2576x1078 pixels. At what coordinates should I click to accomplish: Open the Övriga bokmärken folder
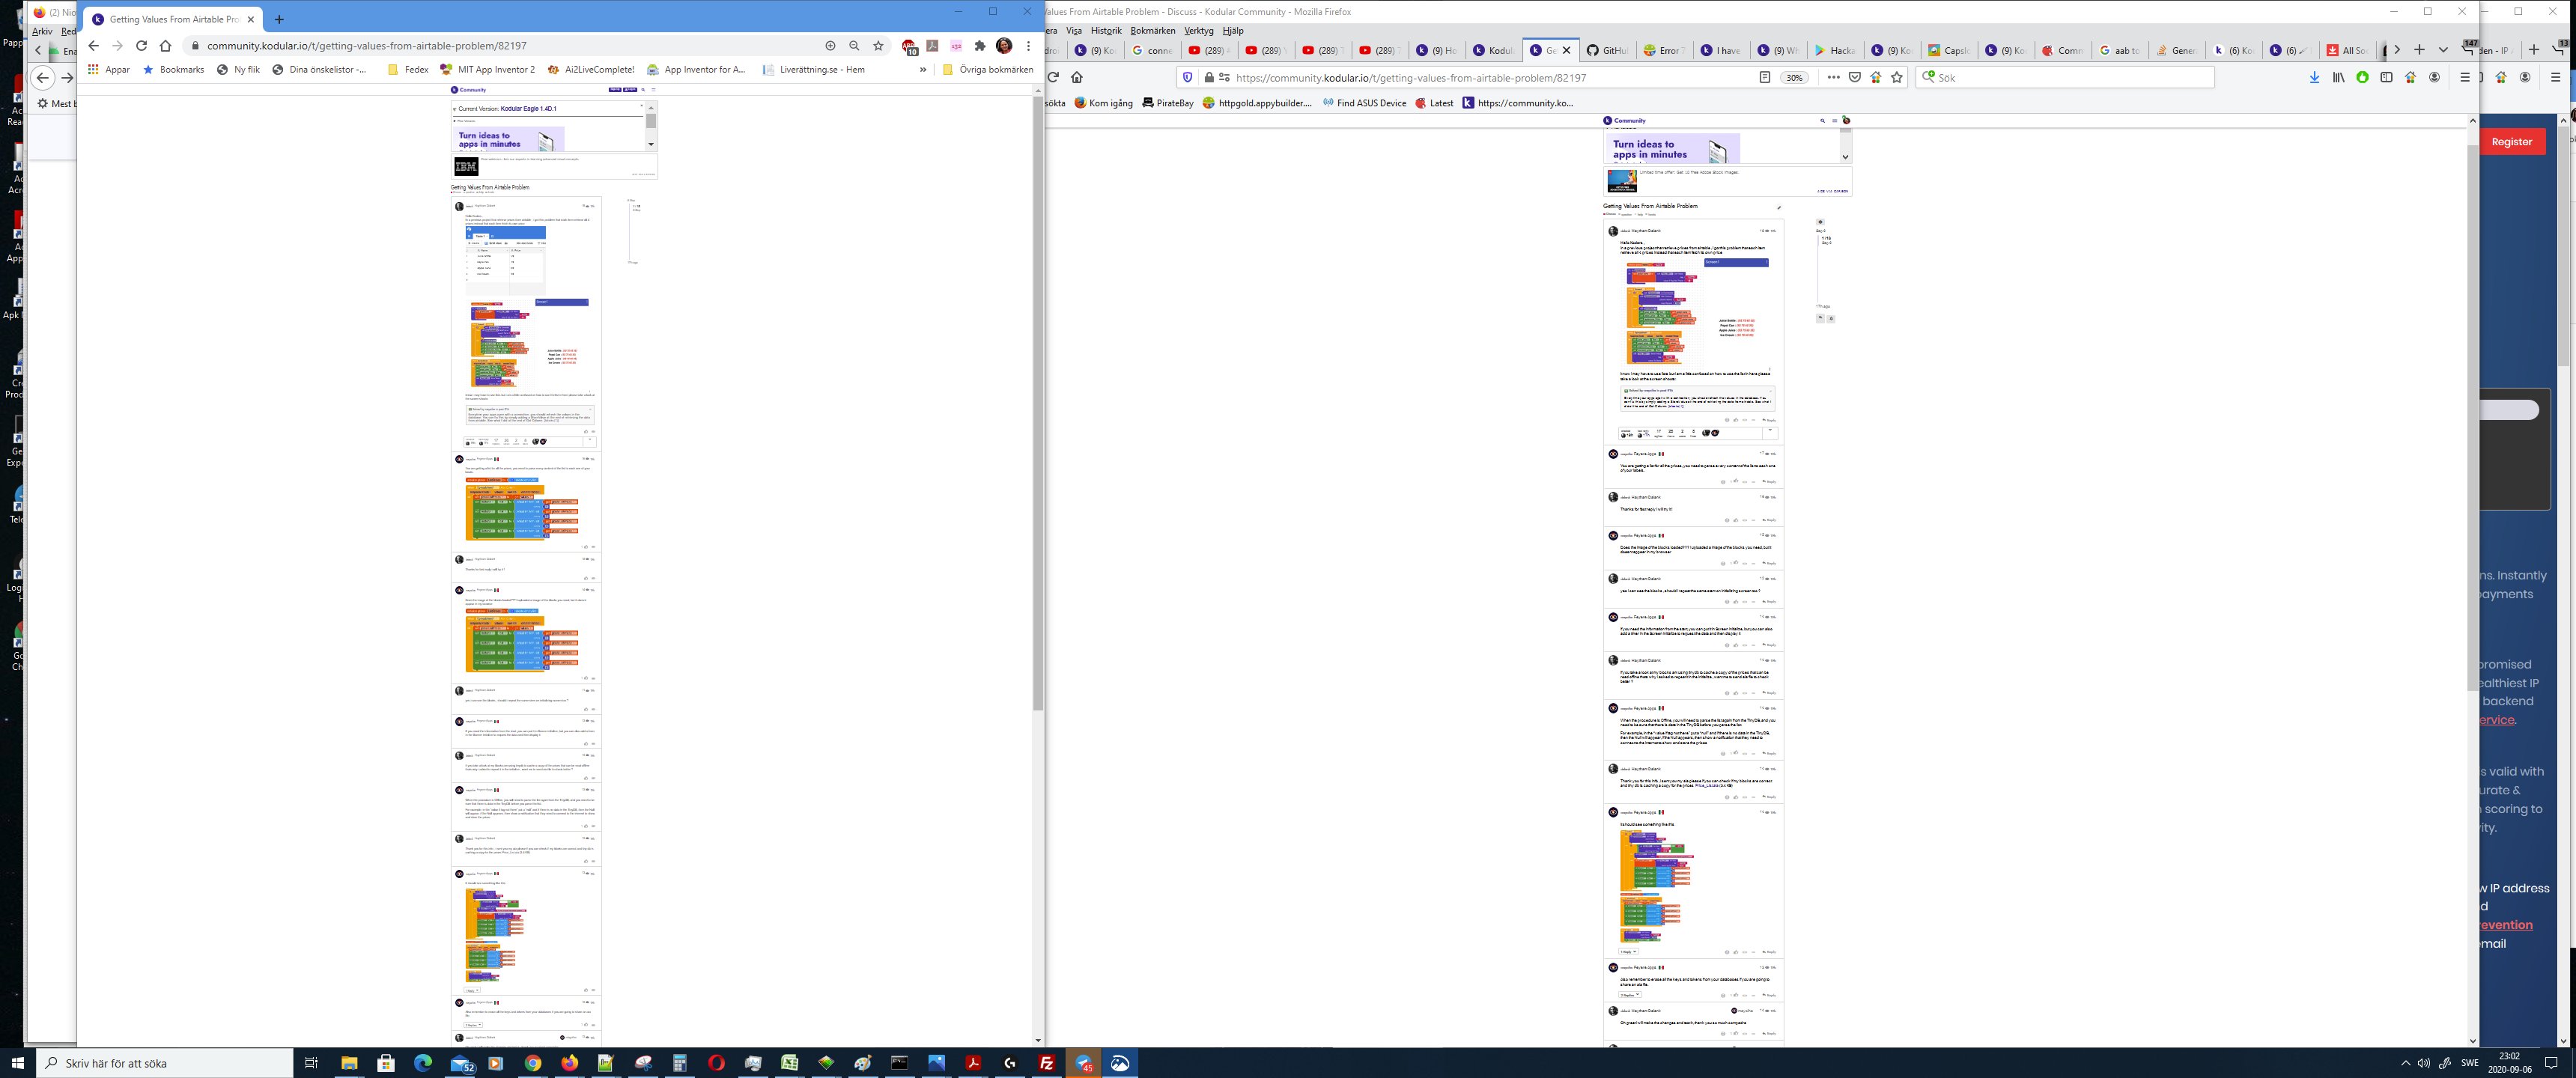click(x=987, y=70)
